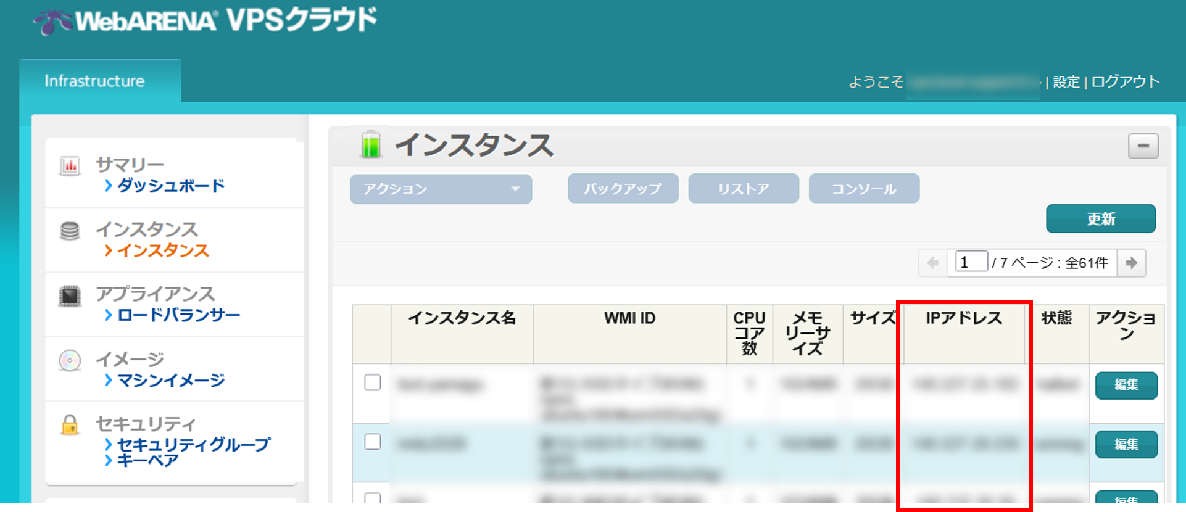Click the green battery instance icon

[371, 144]
